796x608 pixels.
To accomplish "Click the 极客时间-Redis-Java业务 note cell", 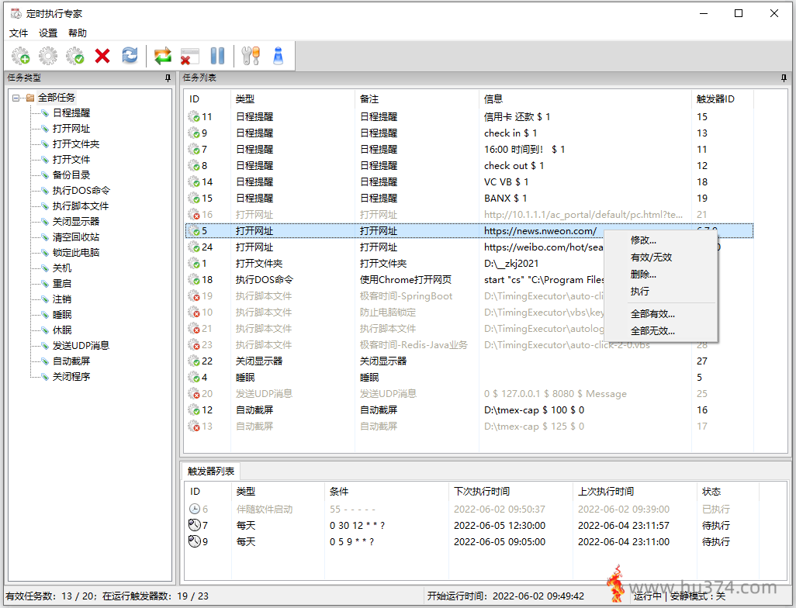I will (414, 344).
